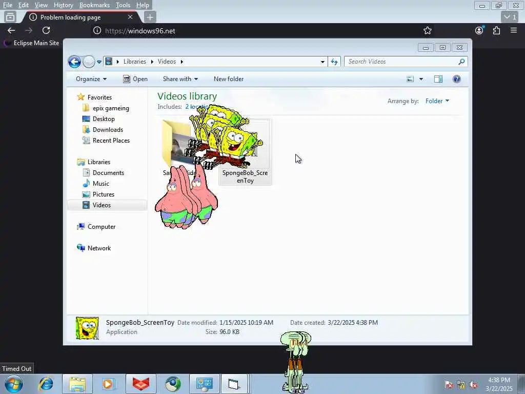Open the Share with dropdown
Image resolution: width=525 pixels, height=394 pixels.
click(180, 79)
